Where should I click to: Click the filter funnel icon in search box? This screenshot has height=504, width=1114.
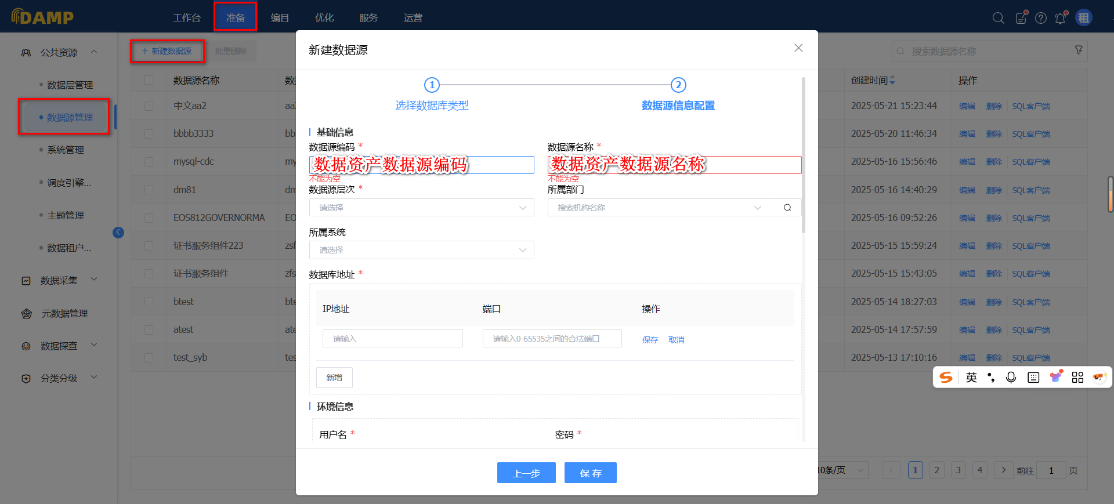pos(1079,50)
